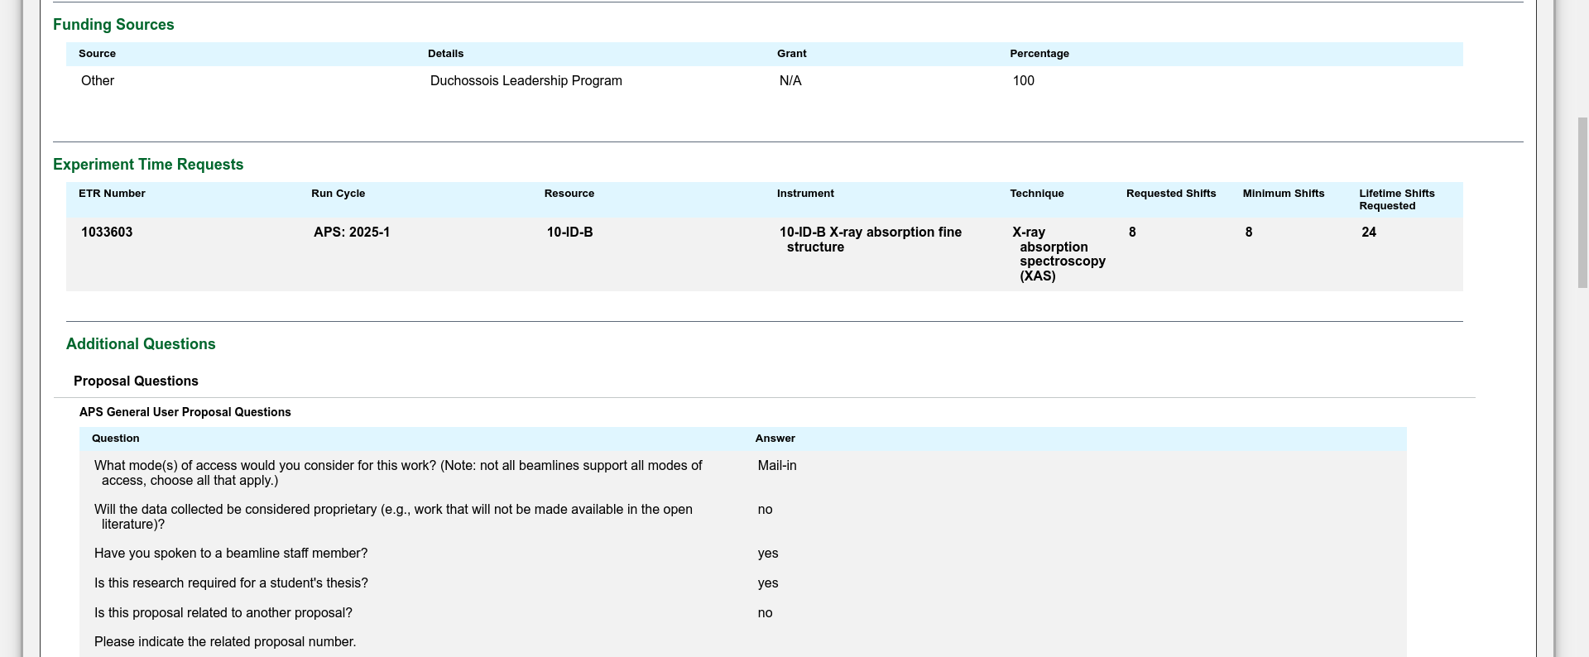
Task: Click the Requested Shifts column header
Action: (x=1170, y=194)
